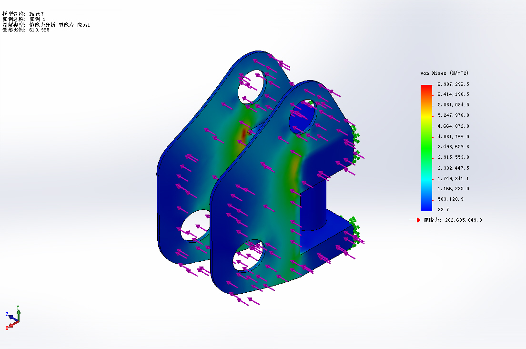Image resolution: width=526 pixels, height=349 pixels.
Task: Click the yield strength value 282,685,049.0
Action: pyautogui.click(x=463, y=220)
